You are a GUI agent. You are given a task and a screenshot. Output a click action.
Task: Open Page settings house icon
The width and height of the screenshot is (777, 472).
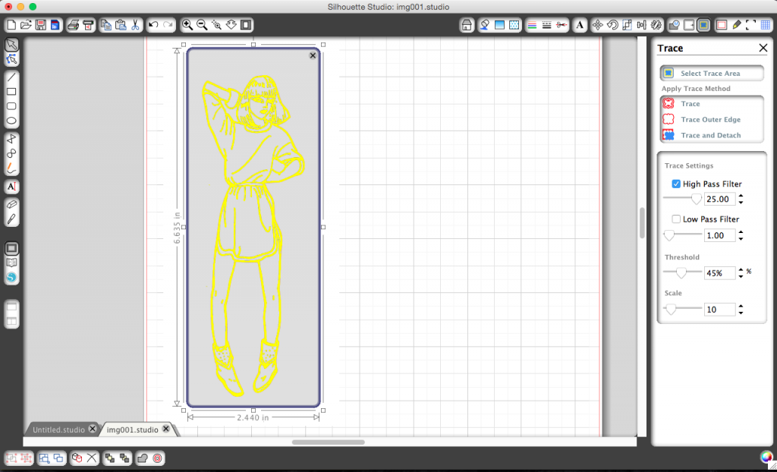(467, 25)
